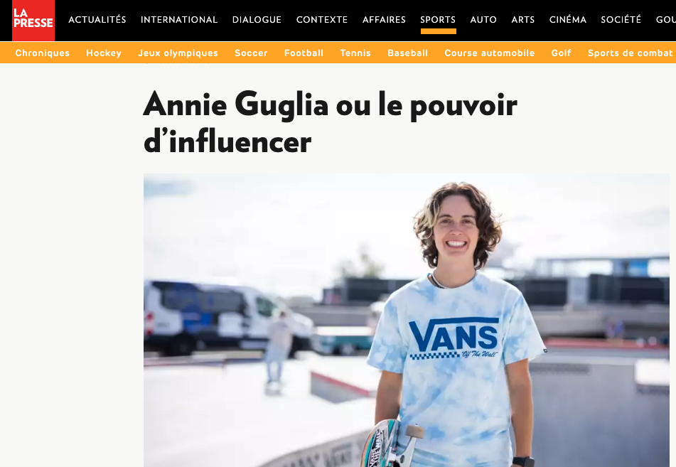Click the La Presse logo

[x=33, y=21]
